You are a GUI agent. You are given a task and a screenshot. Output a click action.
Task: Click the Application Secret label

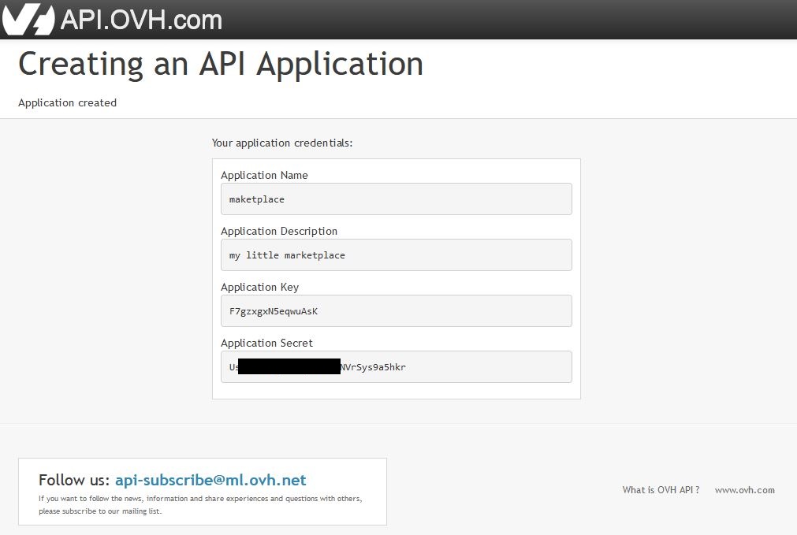click(x=266, y=343)
